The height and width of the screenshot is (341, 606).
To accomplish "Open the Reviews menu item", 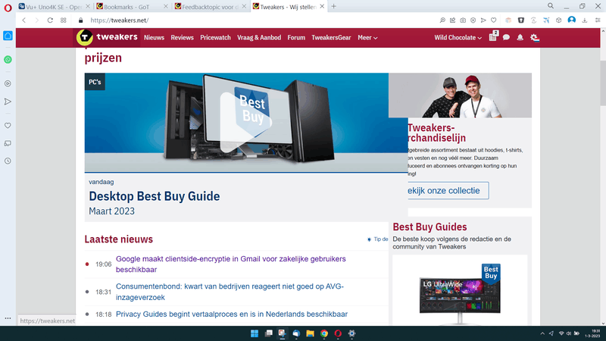I will (x=182, y=37).
